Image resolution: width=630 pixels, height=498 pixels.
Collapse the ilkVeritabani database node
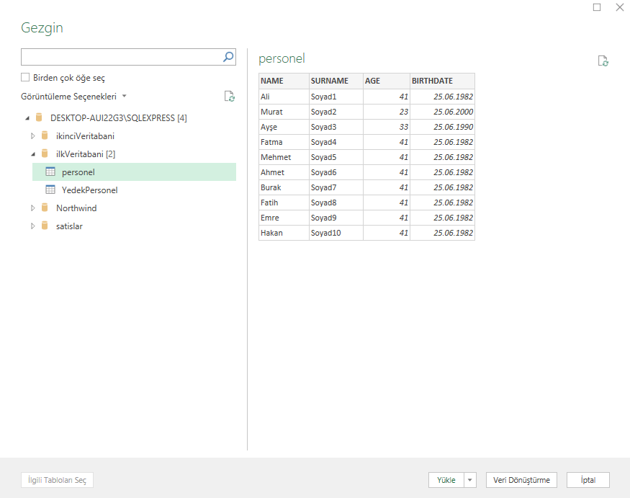tap(33, 154)
